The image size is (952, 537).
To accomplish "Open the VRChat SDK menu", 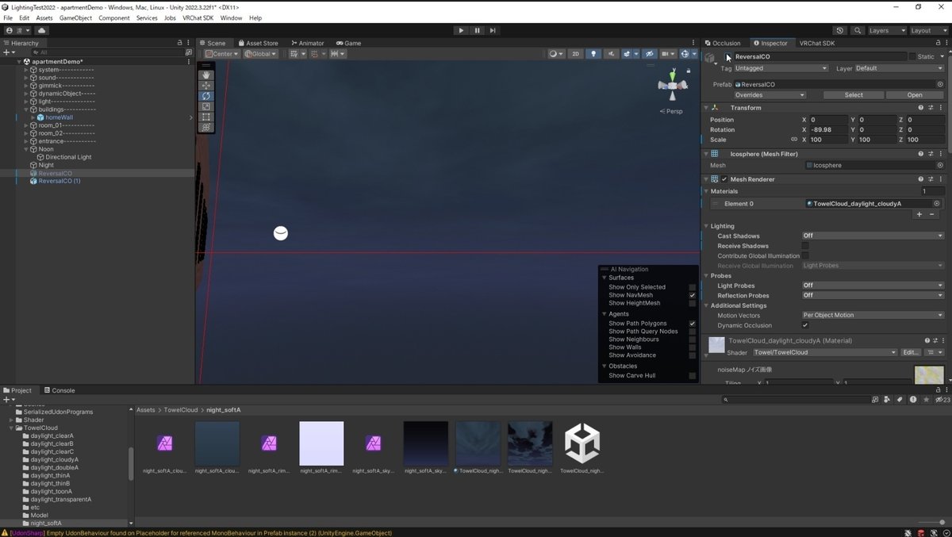I will click(x=198, y=17).
